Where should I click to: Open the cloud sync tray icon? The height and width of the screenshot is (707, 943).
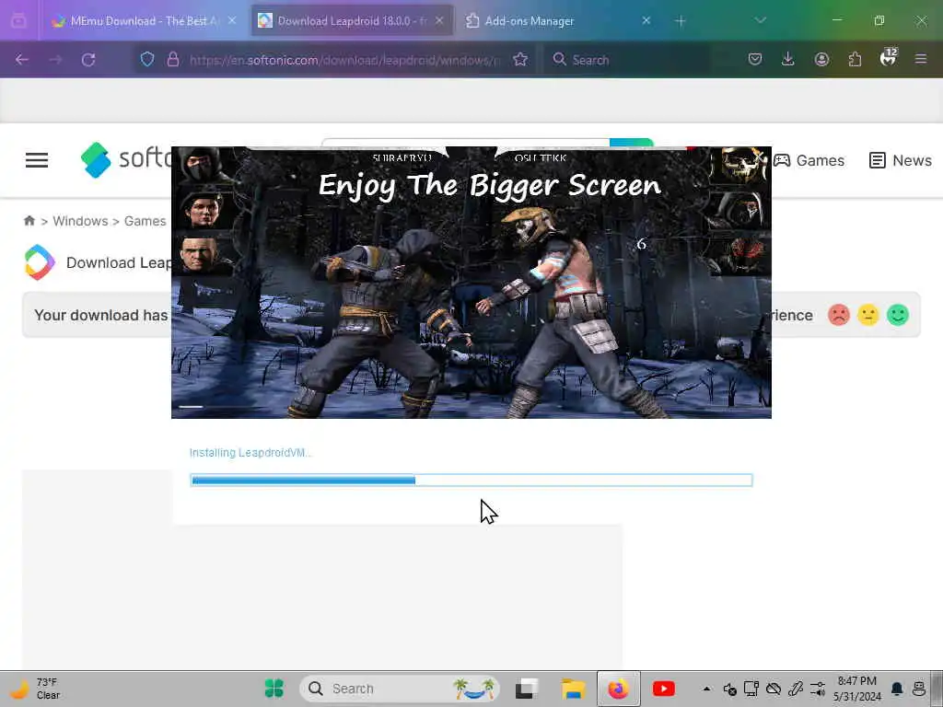point(774,689)
